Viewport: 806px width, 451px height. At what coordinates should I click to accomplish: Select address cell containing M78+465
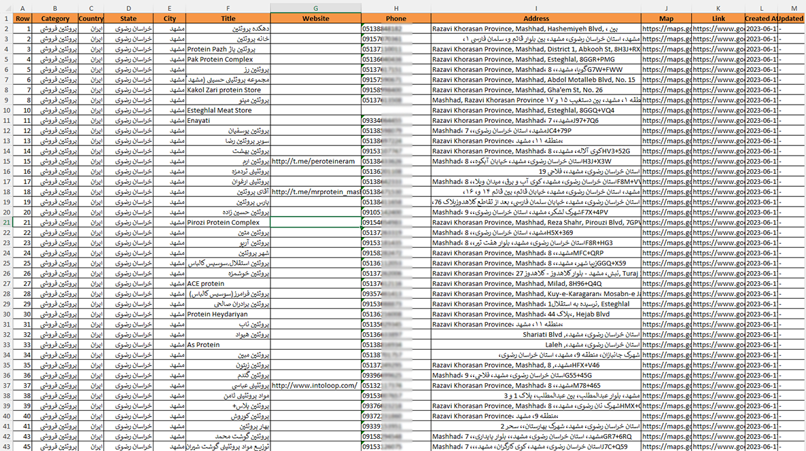click(x=536, y=385)
